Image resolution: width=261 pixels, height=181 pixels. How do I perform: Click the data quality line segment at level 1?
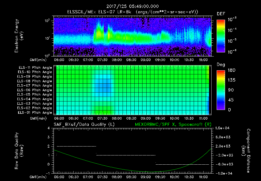pos(126,155)
